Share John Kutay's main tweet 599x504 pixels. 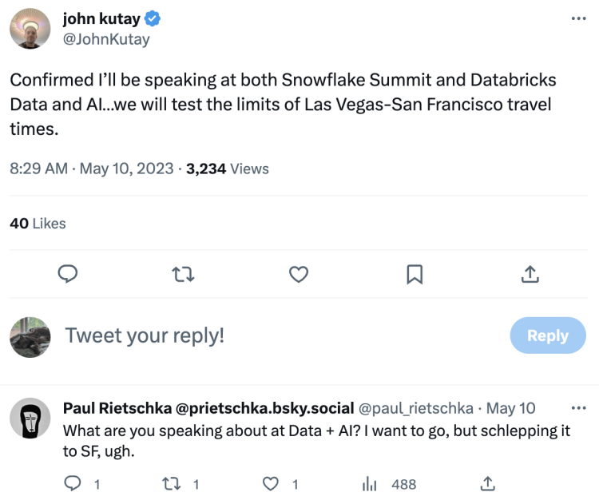(529, 275)
